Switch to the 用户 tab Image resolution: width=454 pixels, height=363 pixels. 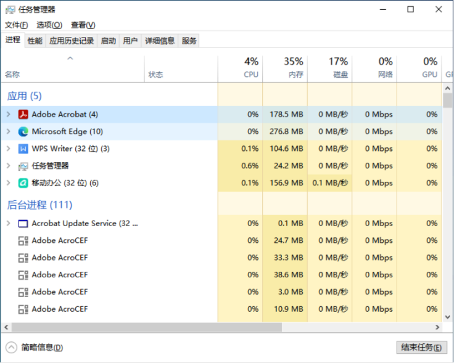(130, 41)
